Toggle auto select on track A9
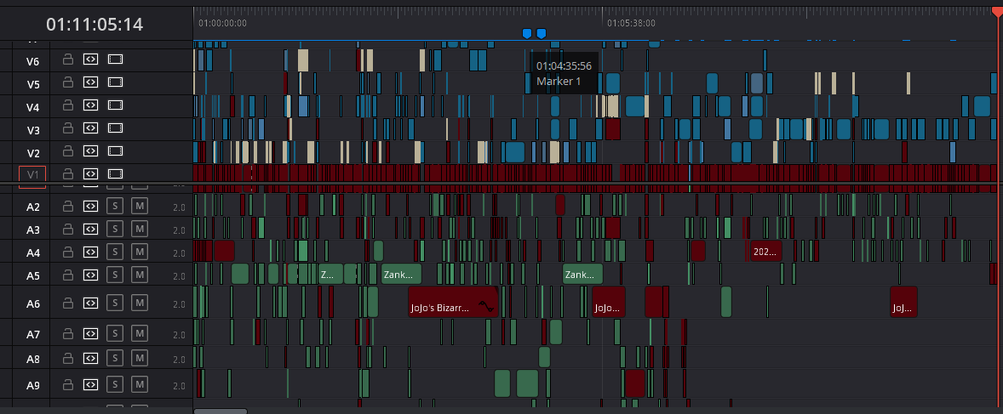1003x414 pixels. point(91,384)
